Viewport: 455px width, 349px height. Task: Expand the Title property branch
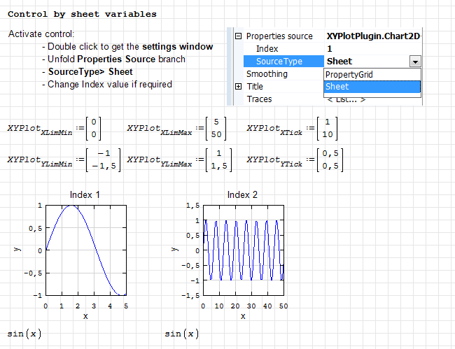[x=238, y=87]
